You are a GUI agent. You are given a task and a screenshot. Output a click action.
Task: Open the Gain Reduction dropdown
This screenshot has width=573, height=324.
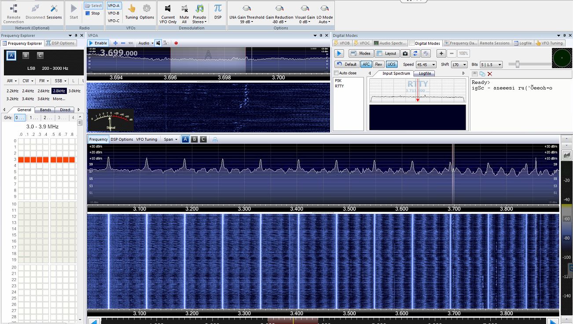[279, 14]
